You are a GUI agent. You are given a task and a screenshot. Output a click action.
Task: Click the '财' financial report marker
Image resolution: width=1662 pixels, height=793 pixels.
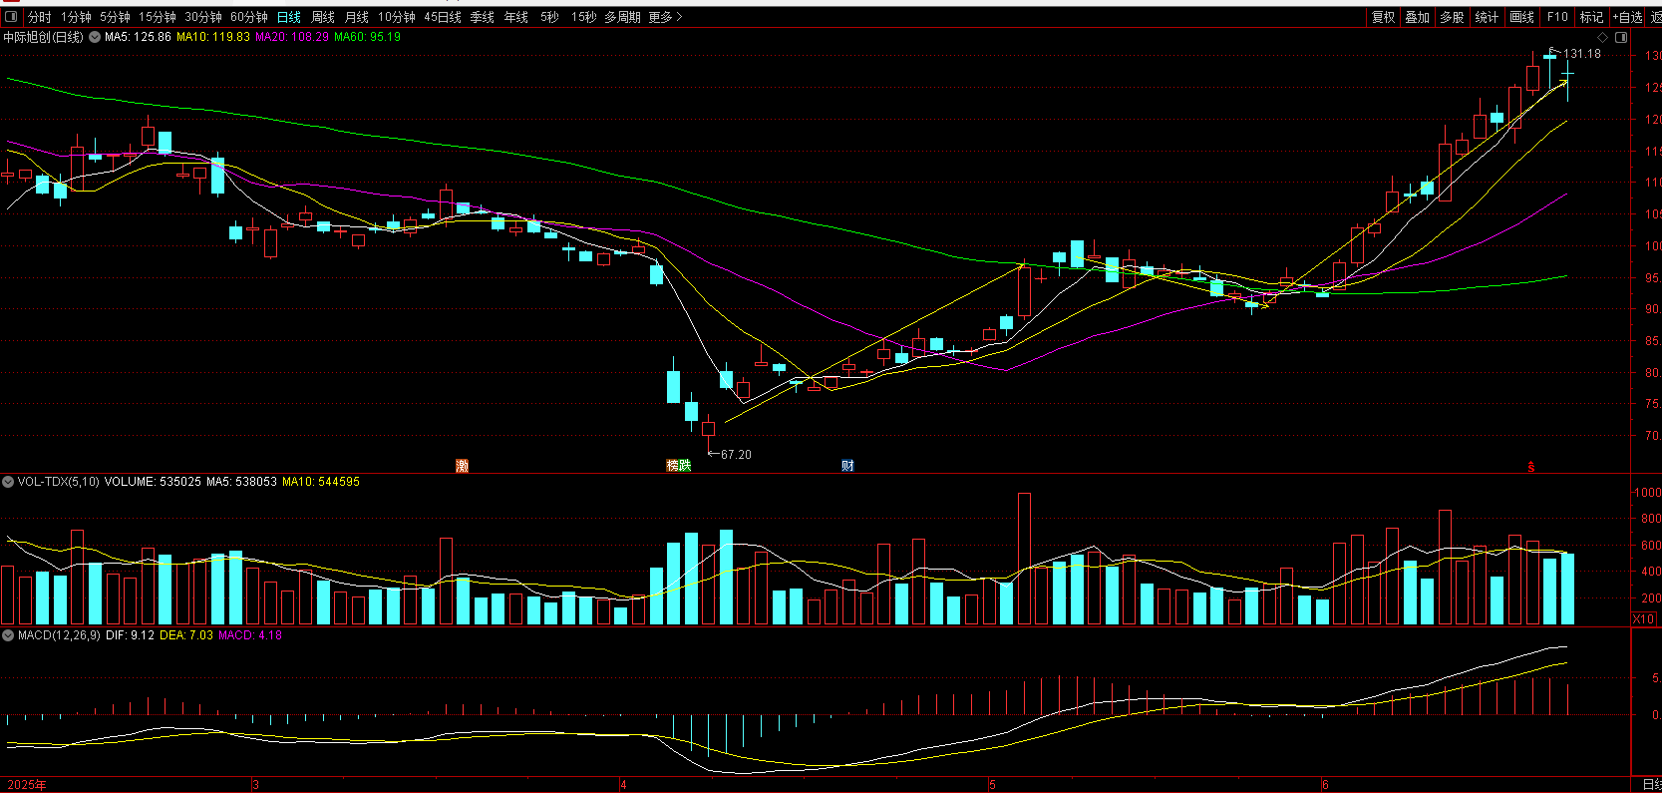(x=847, y=466)
